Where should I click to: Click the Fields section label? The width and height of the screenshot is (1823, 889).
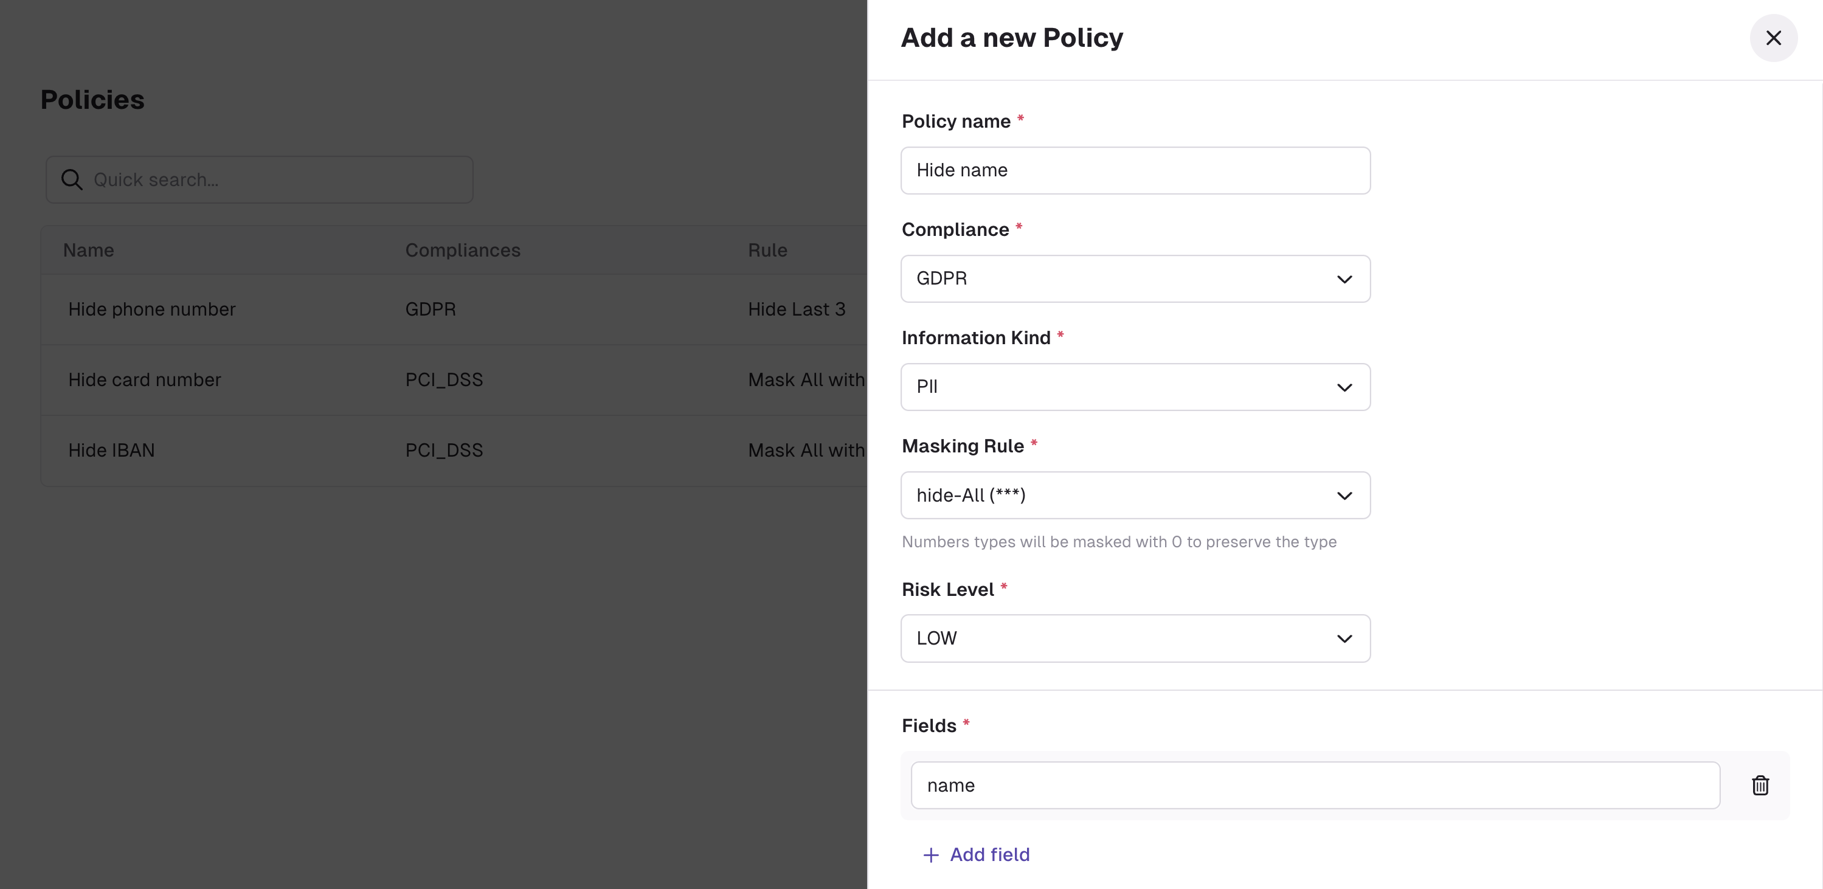(x=929, y=726)
